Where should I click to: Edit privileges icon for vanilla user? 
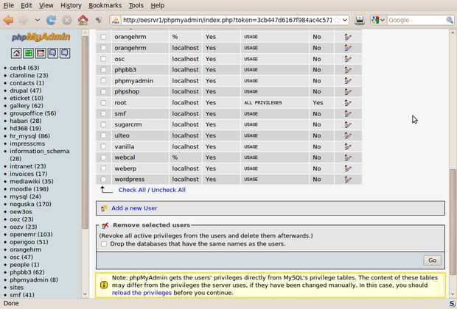point(348,146)
